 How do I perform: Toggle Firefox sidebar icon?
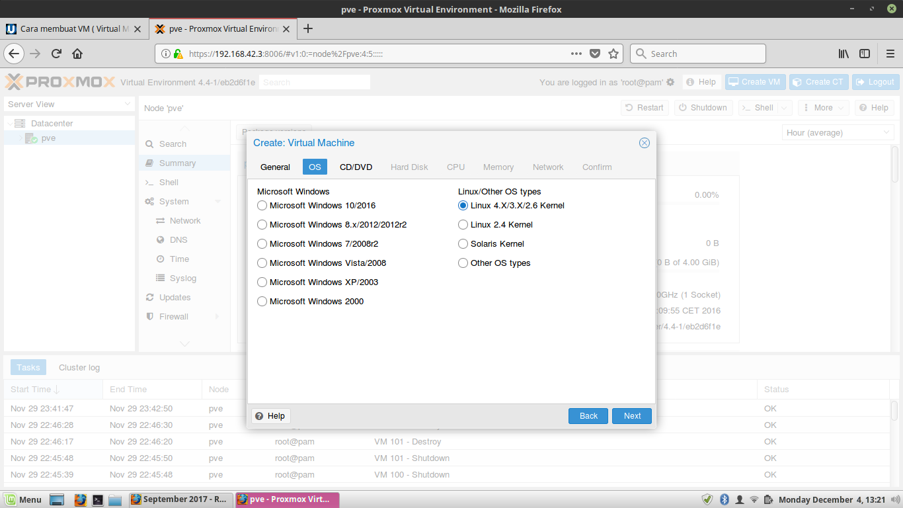pyautogui.click(x=865, y=54)
